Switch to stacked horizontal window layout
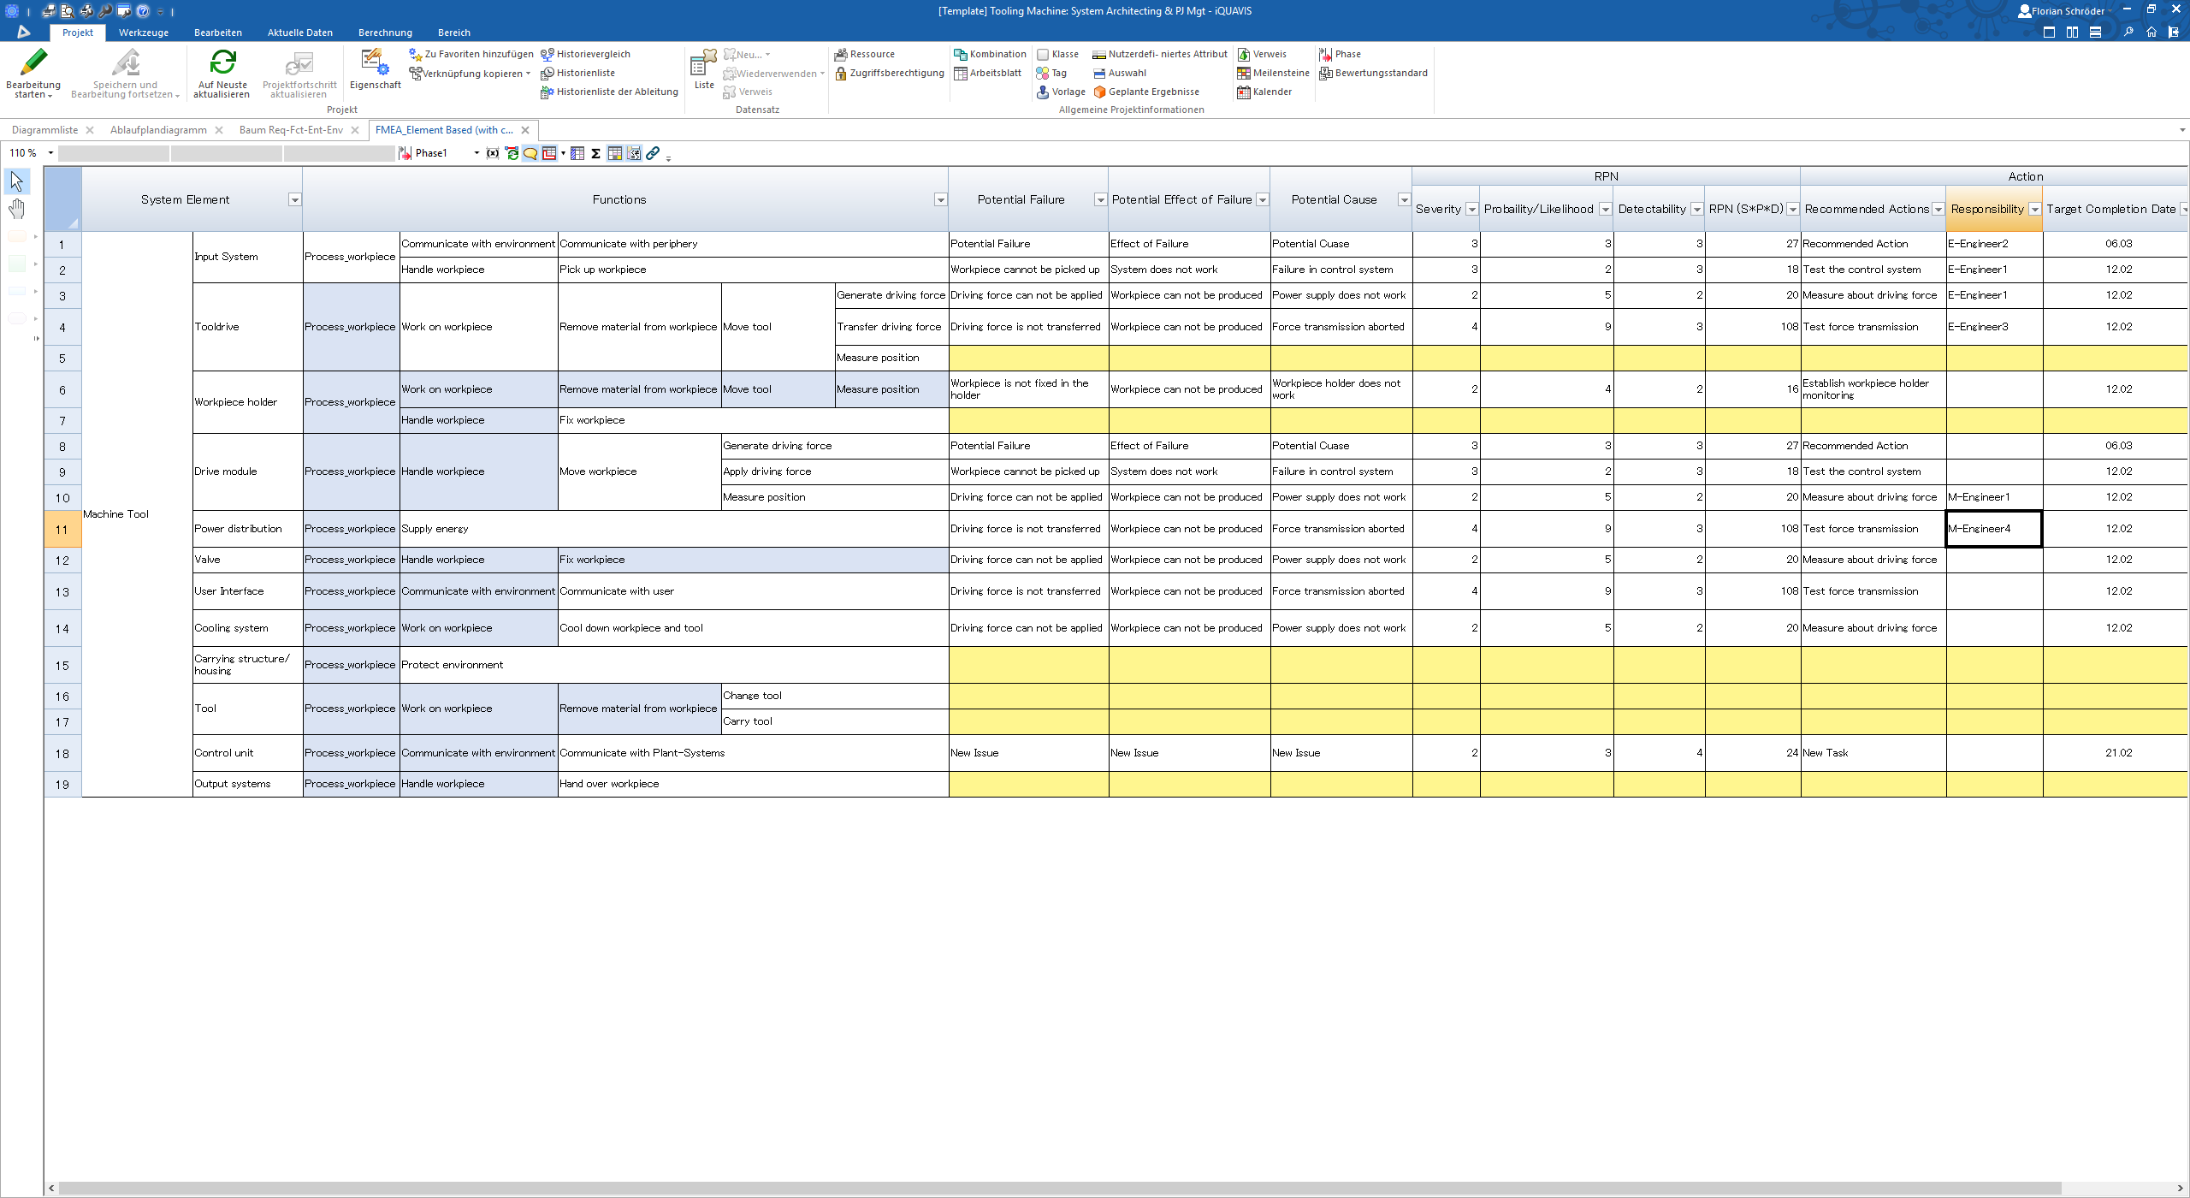This screenshot has width=2190, height=1198. point(2095,33)
